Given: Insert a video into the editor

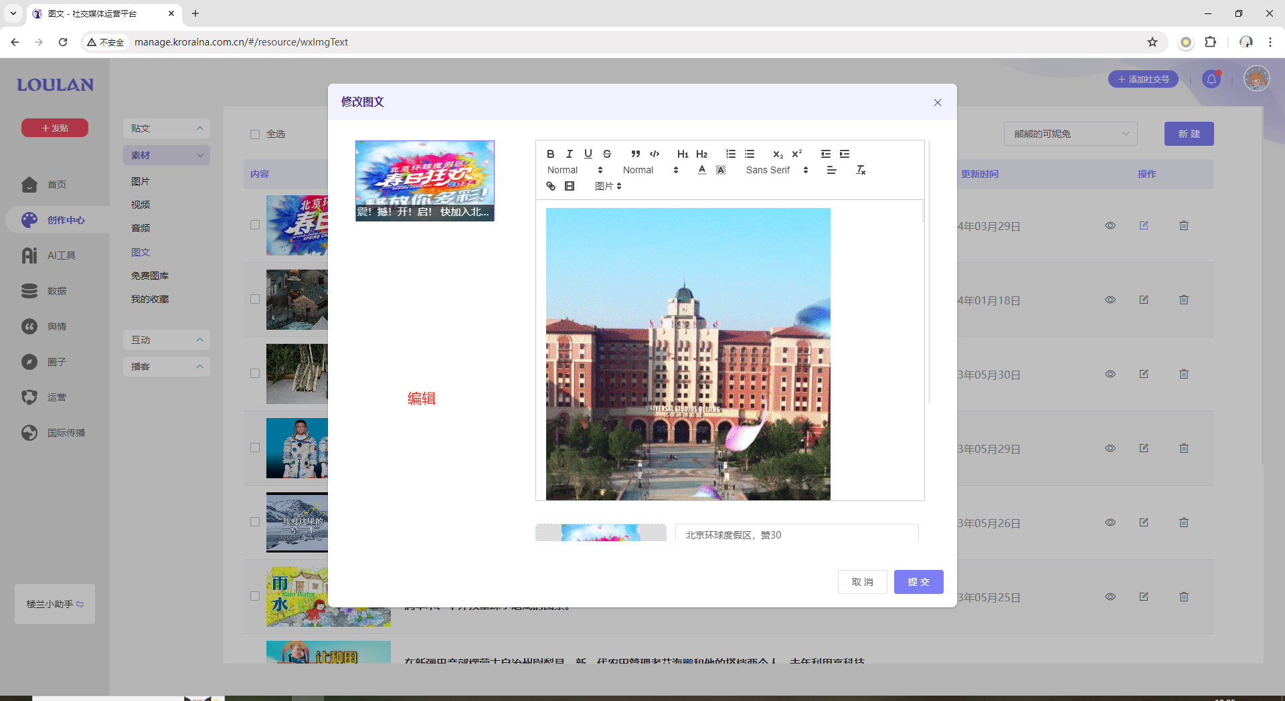Looking at the screenshot, I should coord(569,186).
